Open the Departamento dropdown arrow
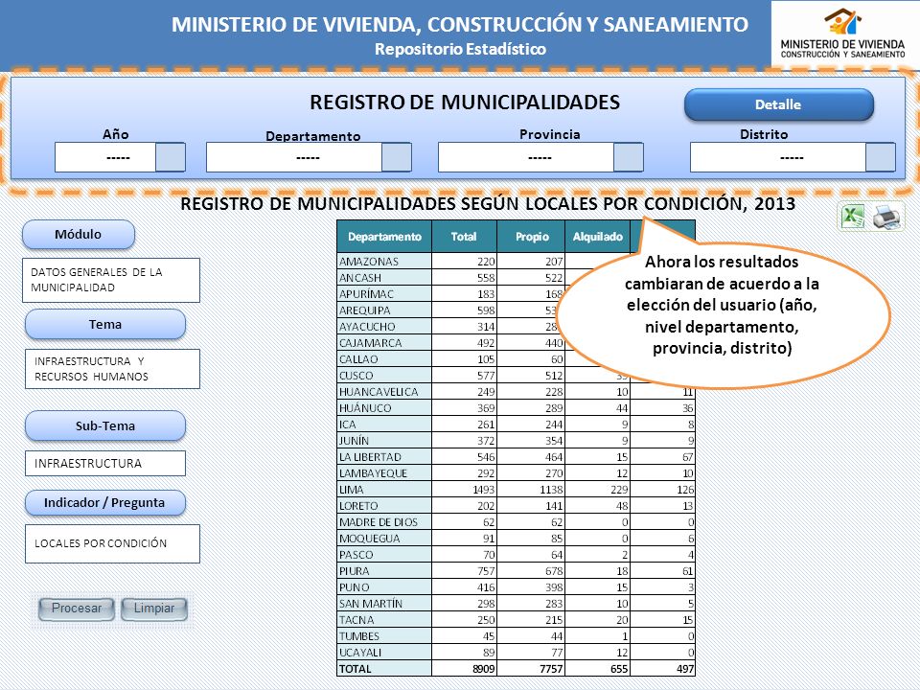This screenshot has width=920, height=690. pos(397,157)
